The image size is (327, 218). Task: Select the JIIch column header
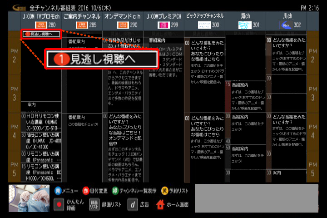click(286, 21)
